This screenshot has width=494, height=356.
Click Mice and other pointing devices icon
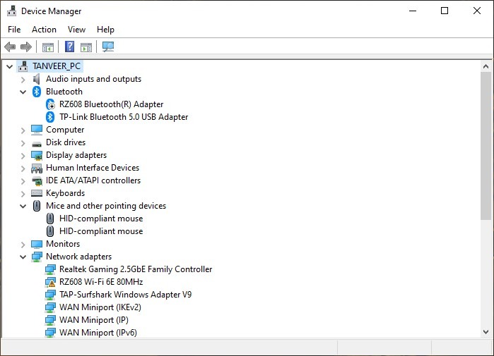pyautogui.click(x=37, y=206)
